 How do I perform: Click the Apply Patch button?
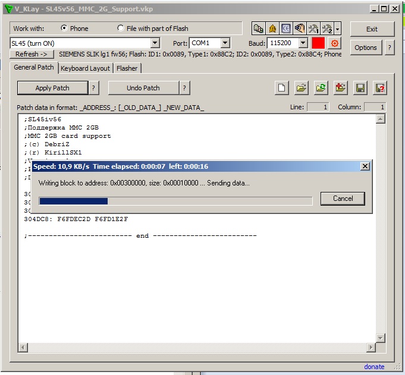tap(52, 88)
